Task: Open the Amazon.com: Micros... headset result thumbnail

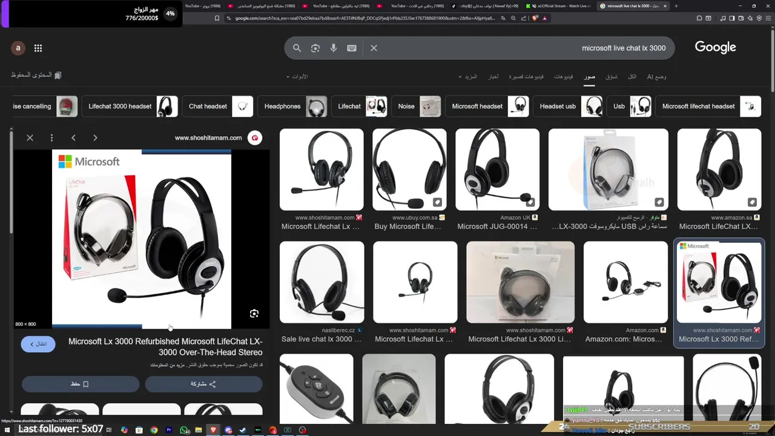Action: coord(625,282)
